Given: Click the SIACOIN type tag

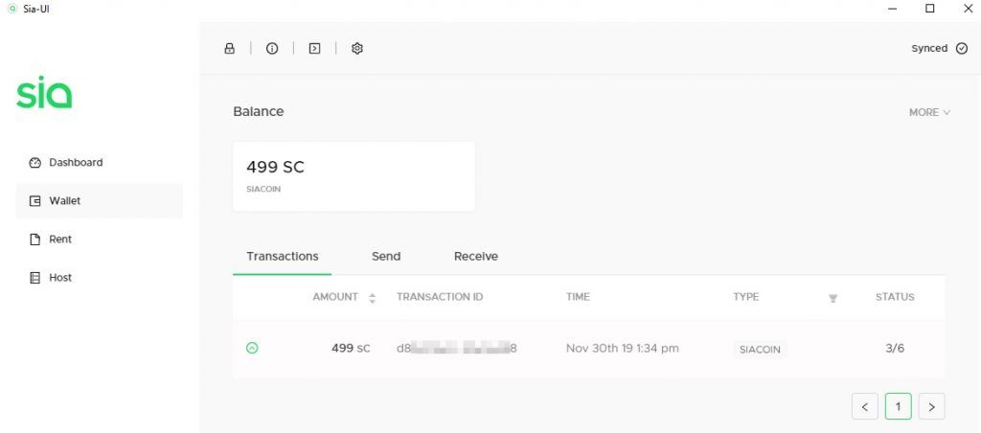Looking at the screenshot, I should click(760, 350).
